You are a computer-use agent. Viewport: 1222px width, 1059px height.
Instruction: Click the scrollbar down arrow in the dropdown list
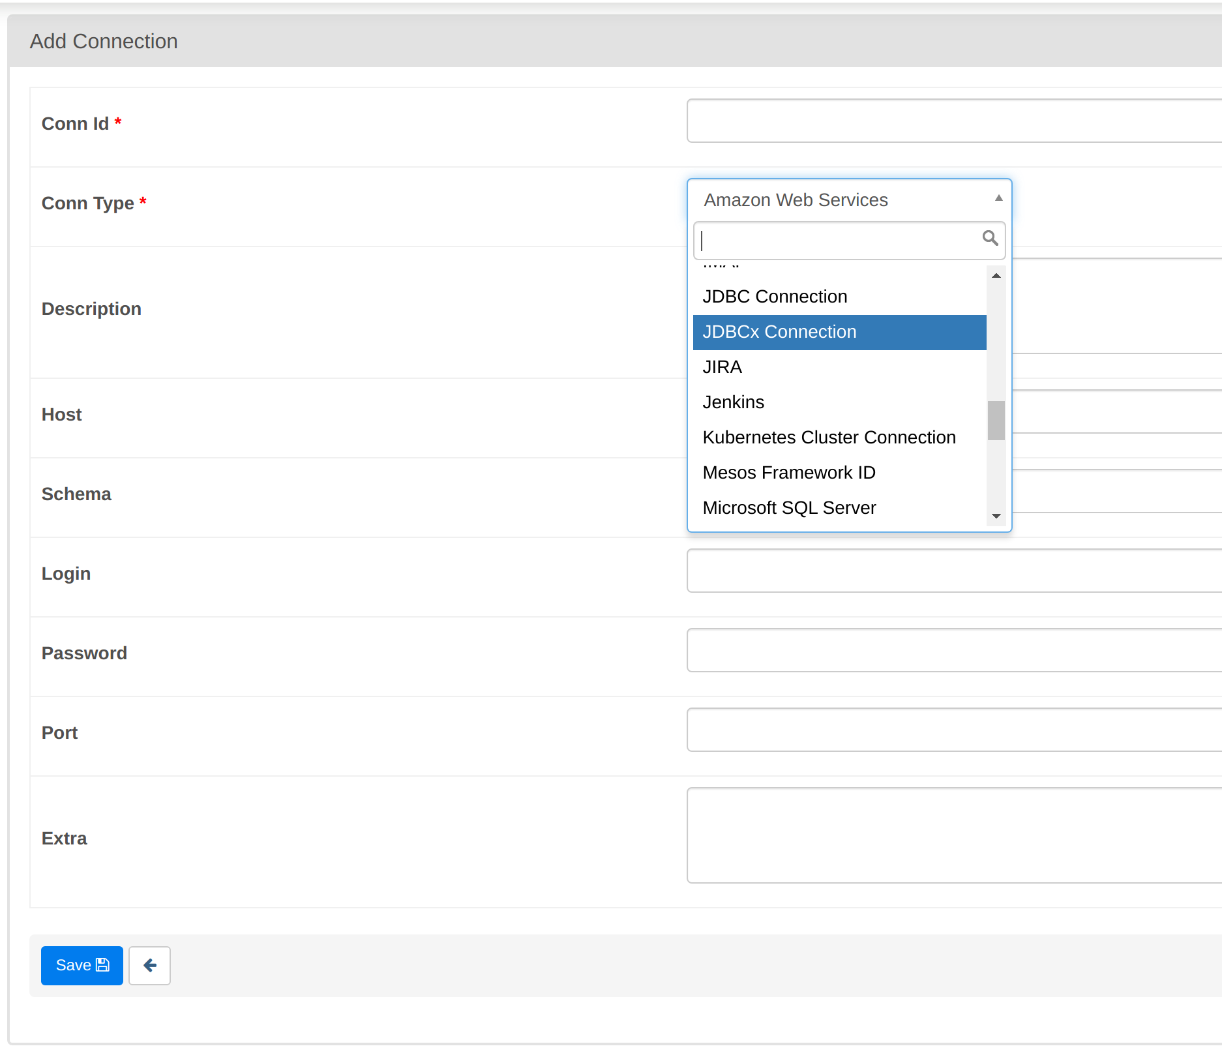pyautogui.click(x=996, y=516)
